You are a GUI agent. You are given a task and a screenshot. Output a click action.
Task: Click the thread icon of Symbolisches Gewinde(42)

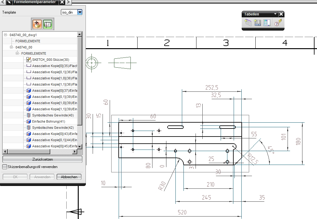coord(29,128)
